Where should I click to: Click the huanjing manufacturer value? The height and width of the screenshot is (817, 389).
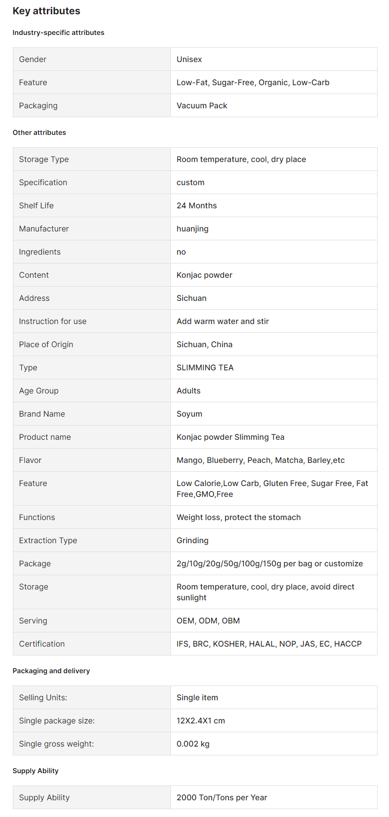pyautogui.click(x=193, y=229)
